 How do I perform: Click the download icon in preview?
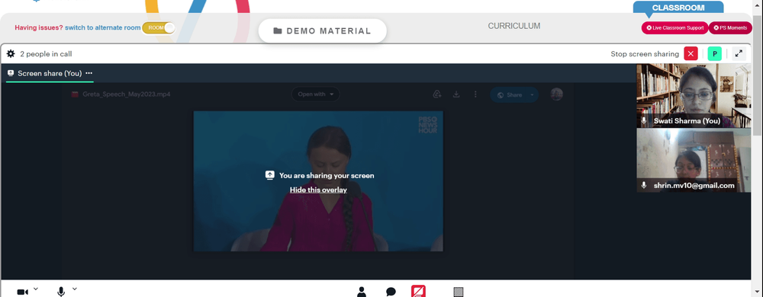(x=456, y=94)
